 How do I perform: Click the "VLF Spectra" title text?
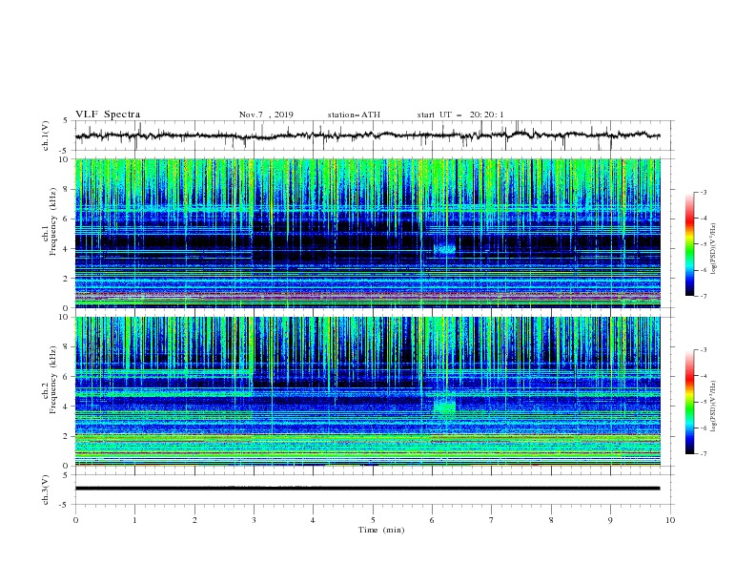tap(108, 115)
